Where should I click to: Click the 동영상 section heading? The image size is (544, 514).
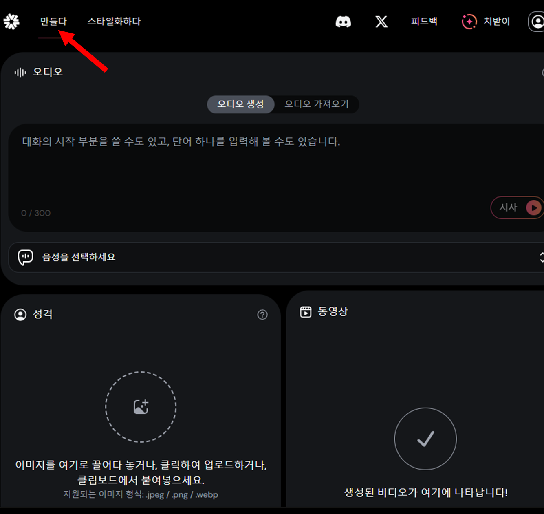pos(333,311)
